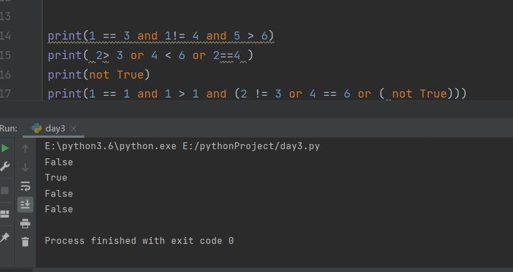Pin the Run tab with the pin icon

tap(5, 238)
